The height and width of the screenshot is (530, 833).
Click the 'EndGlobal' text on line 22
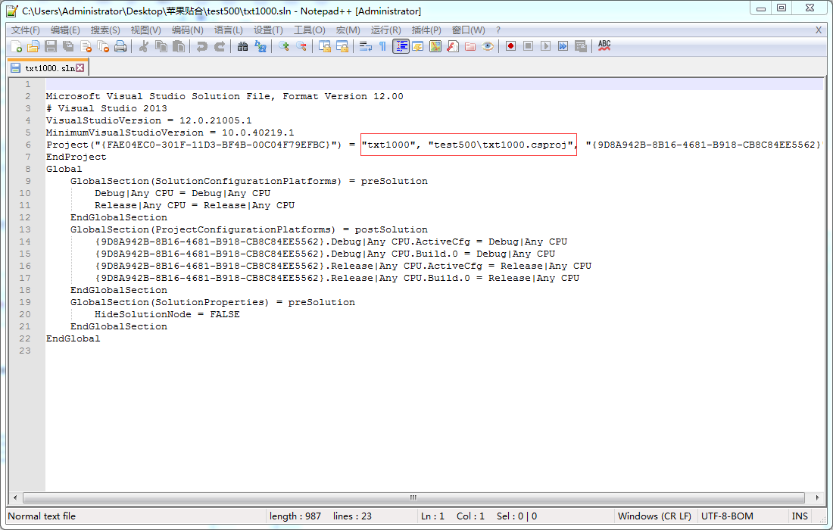click(x=73, y=338)
